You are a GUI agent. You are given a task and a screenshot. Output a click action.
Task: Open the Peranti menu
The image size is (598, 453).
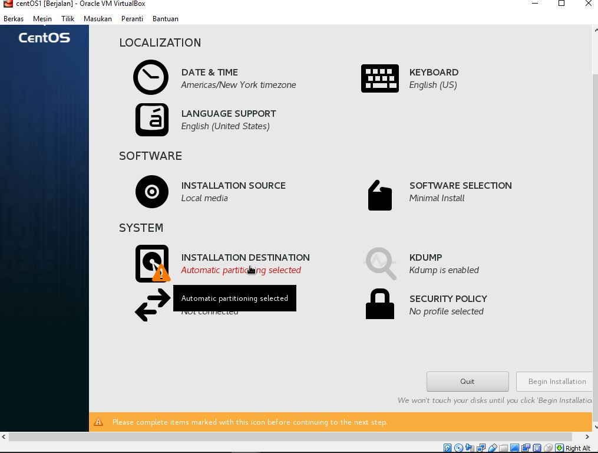tap(132, 19)
